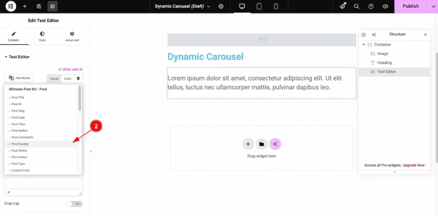Image resolution: width=438 pixels, height=216 pixels.
Task: Expand the Publish options arrow
Action: click(432, 6)
